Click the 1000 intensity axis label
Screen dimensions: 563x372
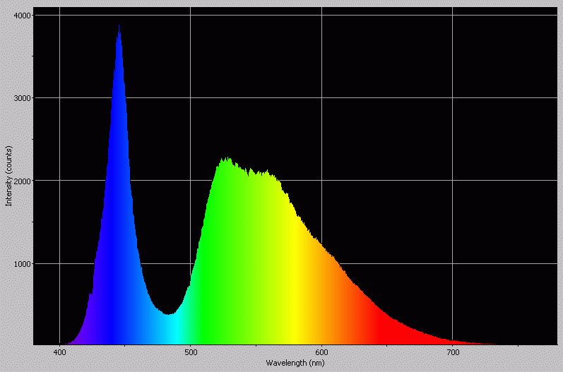pyautogui.click(x=22, y=264)
